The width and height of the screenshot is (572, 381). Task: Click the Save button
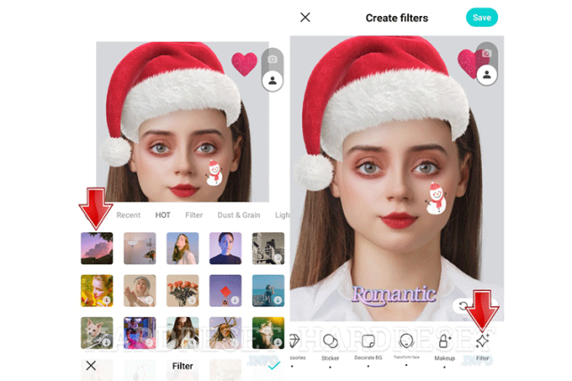tap(481, 17)
